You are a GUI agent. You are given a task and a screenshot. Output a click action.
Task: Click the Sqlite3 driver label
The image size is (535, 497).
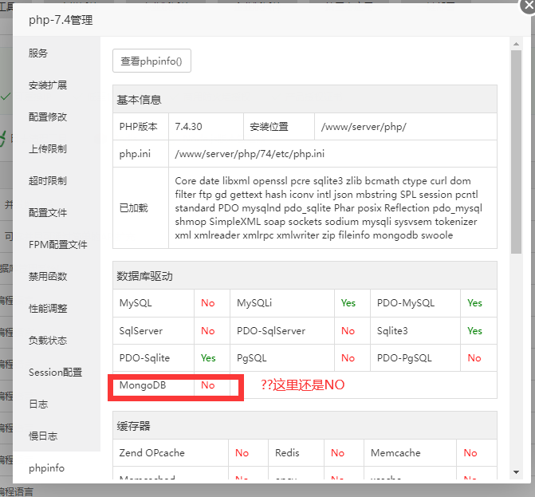point(392,331)
